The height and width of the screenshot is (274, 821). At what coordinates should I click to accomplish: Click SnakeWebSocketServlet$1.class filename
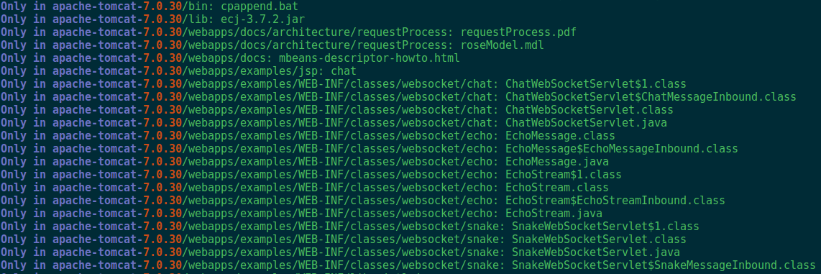coord(606,227)
